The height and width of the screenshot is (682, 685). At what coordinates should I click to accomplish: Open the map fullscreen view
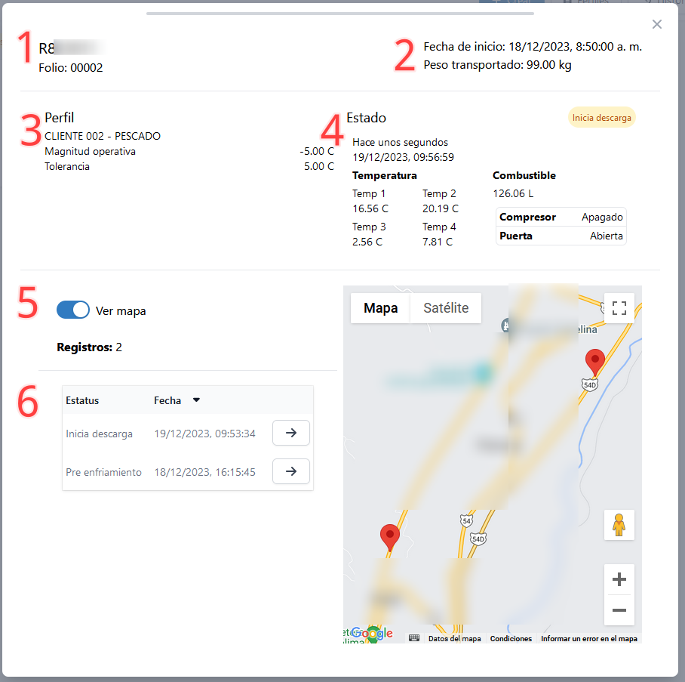coord(619,308)
